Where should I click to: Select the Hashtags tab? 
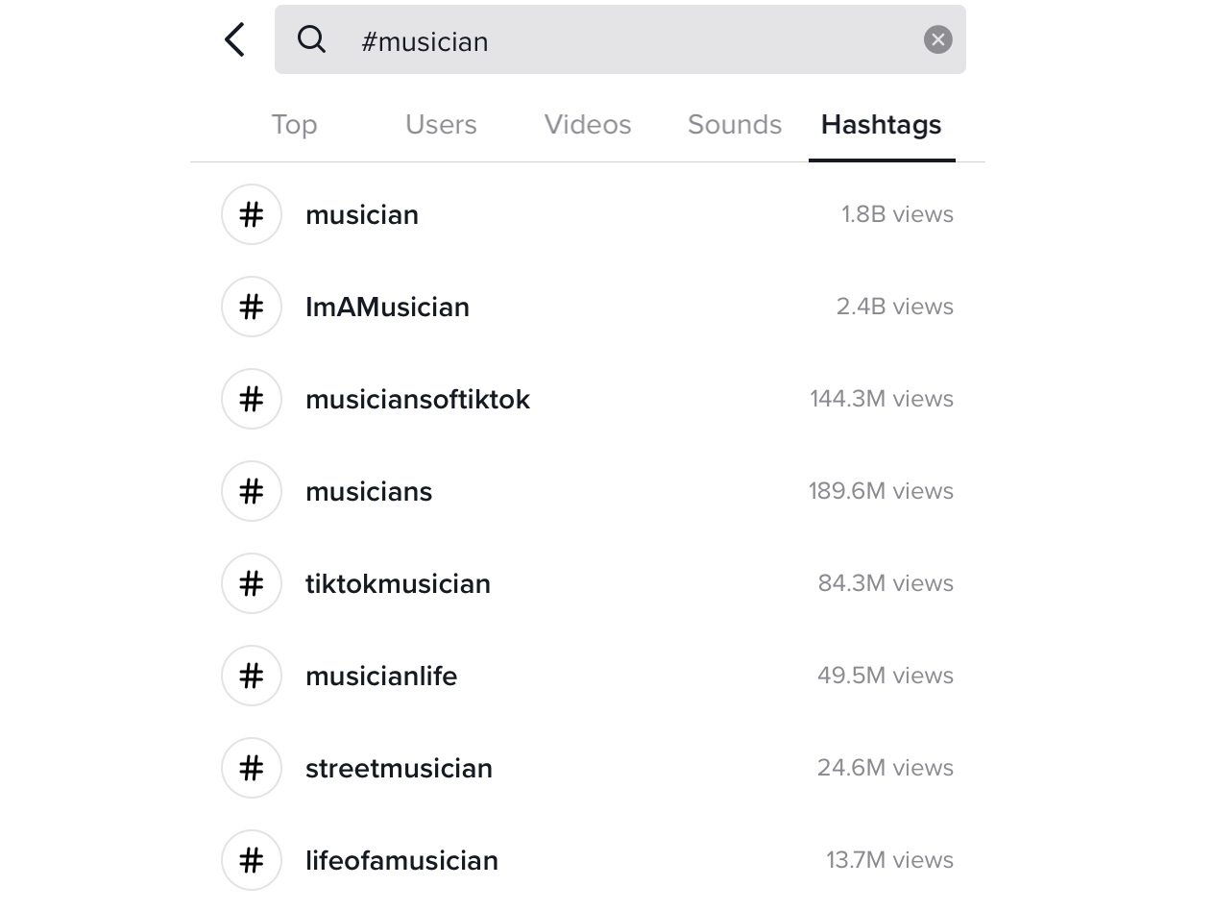pos(882,125)
